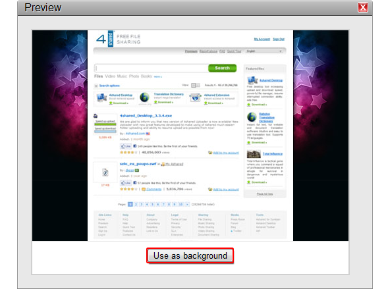388x289 pixels.
Task: Close the Preview dialog with red X
Action: pyautogui.click(x=363, y=7)
